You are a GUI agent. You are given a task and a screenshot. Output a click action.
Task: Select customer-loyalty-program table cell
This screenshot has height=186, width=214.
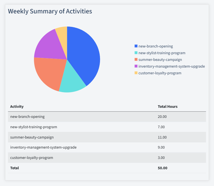coord(82,158)
